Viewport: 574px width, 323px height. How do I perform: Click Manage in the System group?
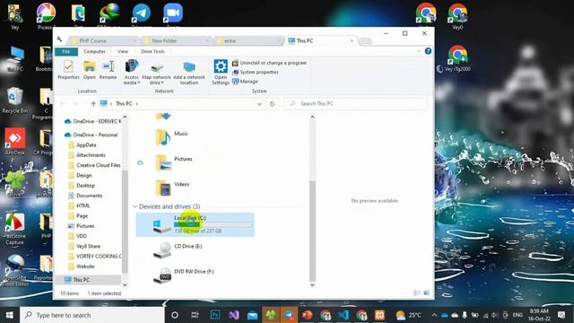pyautogui.click(x=245, y=82)
